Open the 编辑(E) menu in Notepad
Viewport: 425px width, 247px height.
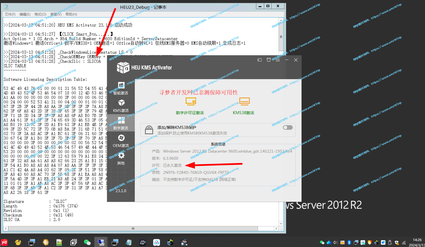coord(25,14)
